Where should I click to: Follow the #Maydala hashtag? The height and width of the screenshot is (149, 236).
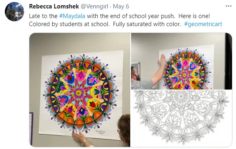pos(72,16)
